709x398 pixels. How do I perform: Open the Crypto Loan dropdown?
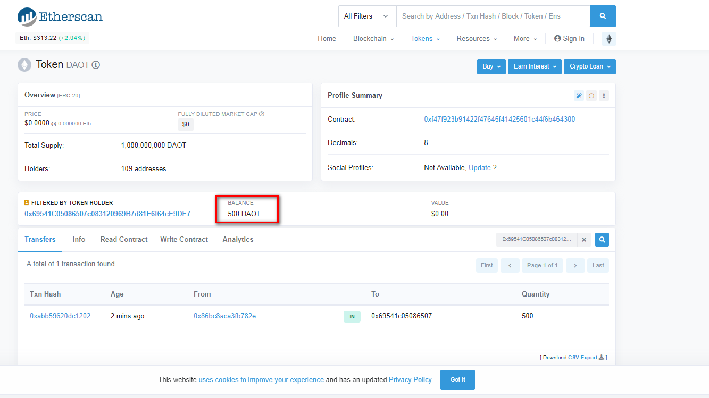coord(590,66)
